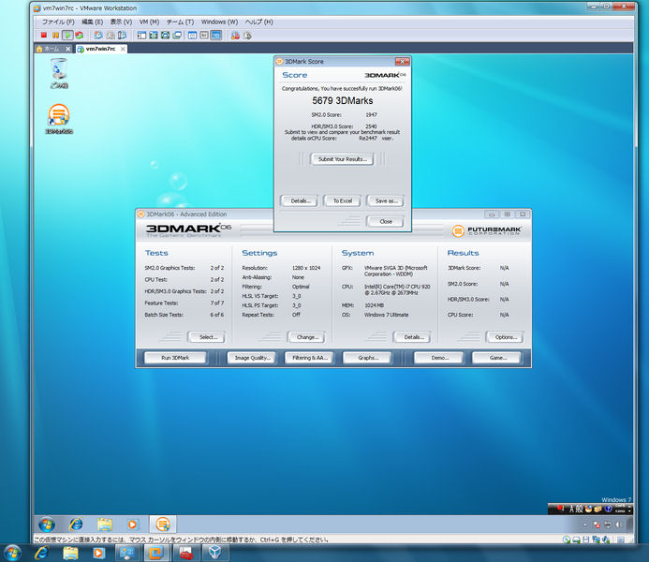This screenshot has width=649, height=562.
Task: Switch to the ホーム tab
Action: click(x=51, y=49)
